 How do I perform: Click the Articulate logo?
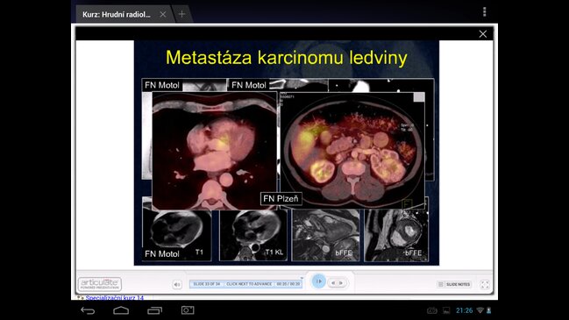coord(100,284)
